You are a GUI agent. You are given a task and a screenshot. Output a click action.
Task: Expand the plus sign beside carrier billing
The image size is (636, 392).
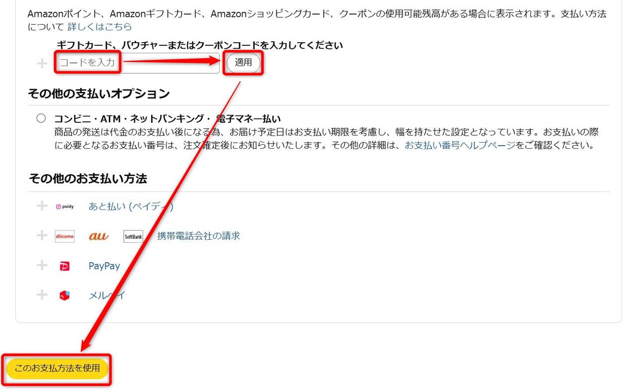pos(42,236)
